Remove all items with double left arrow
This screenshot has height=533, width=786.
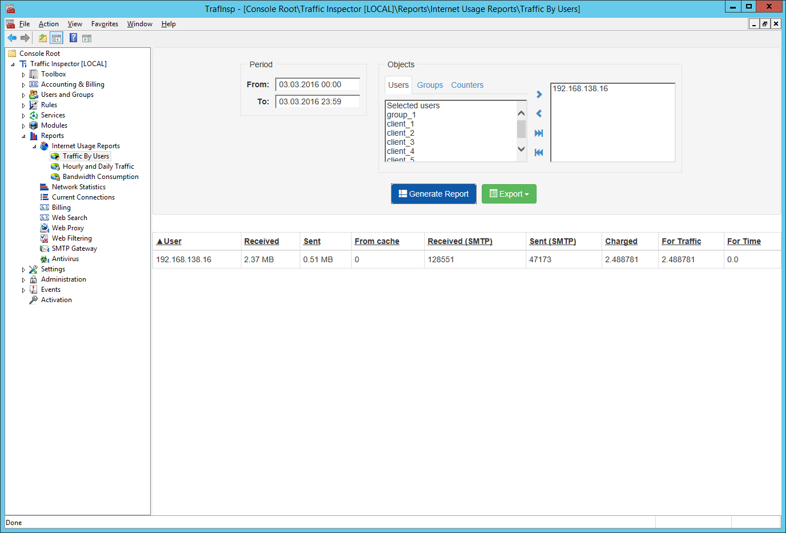[x=539, y=153]
